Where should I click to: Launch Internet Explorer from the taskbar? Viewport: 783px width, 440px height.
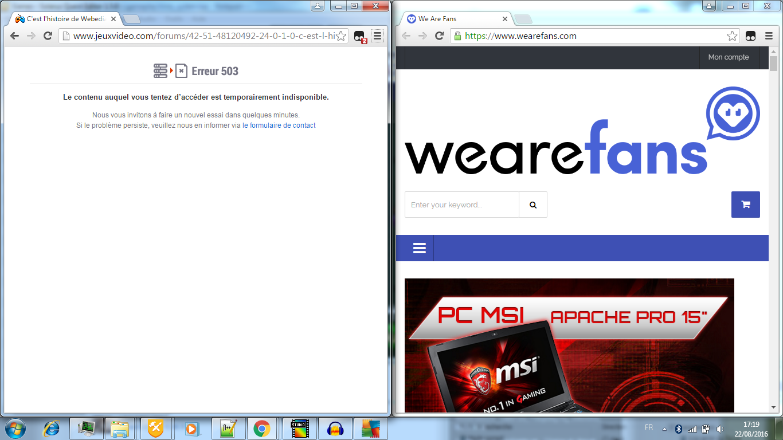52,429
